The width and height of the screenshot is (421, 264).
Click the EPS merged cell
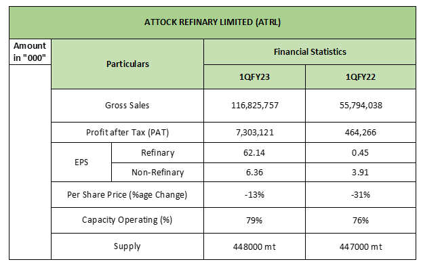(x=81, y=162)
